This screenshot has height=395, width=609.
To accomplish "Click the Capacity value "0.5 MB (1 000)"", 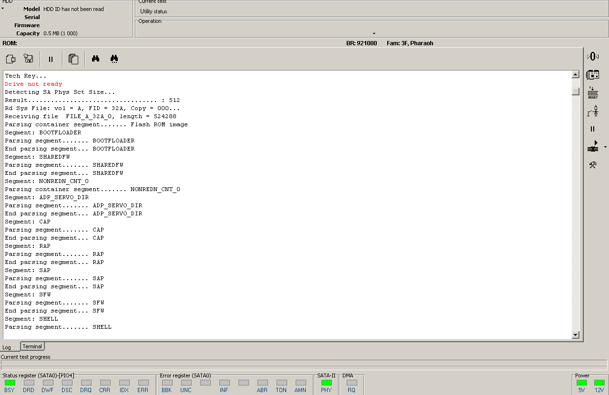I will [x=61, y=33].
